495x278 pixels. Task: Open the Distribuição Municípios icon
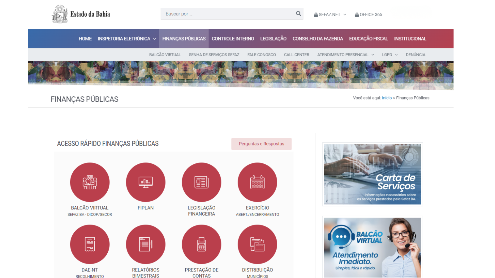pyautogui.click(x=257, y=244)
